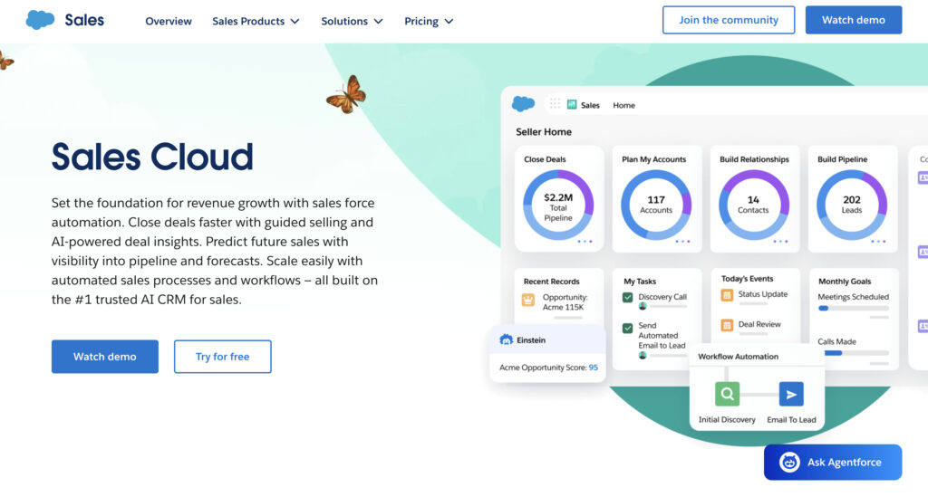Open the Deal Review event
This screenshot has height=497, width=928.
click(759, 324)
